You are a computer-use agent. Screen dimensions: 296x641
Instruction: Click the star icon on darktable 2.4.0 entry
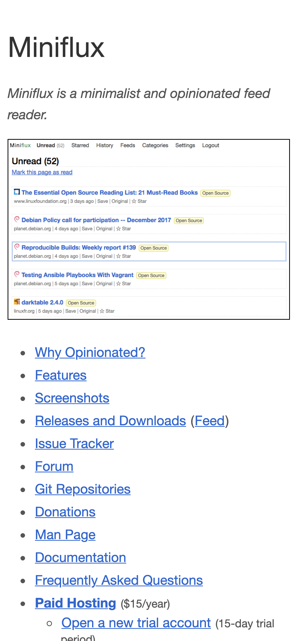102,311
